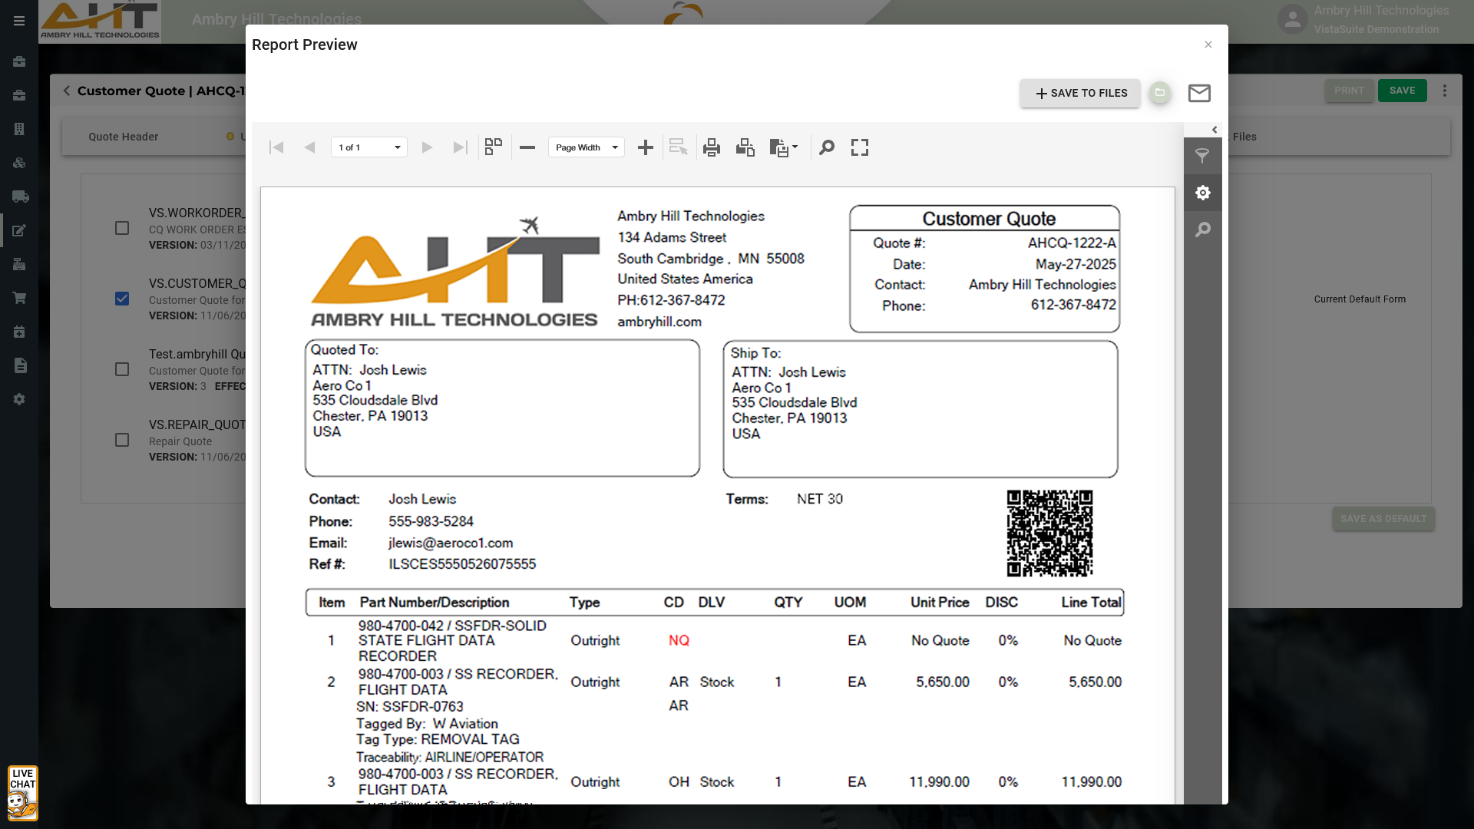Uncheck the VS.CUSTOMER_Q form checkbox
The width and height of the screenshot is (1474, 829).
[122, 299]
